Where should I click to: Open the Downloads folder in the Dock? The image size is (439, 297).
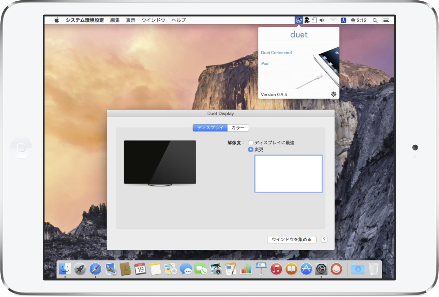click(x=358, y=269)
